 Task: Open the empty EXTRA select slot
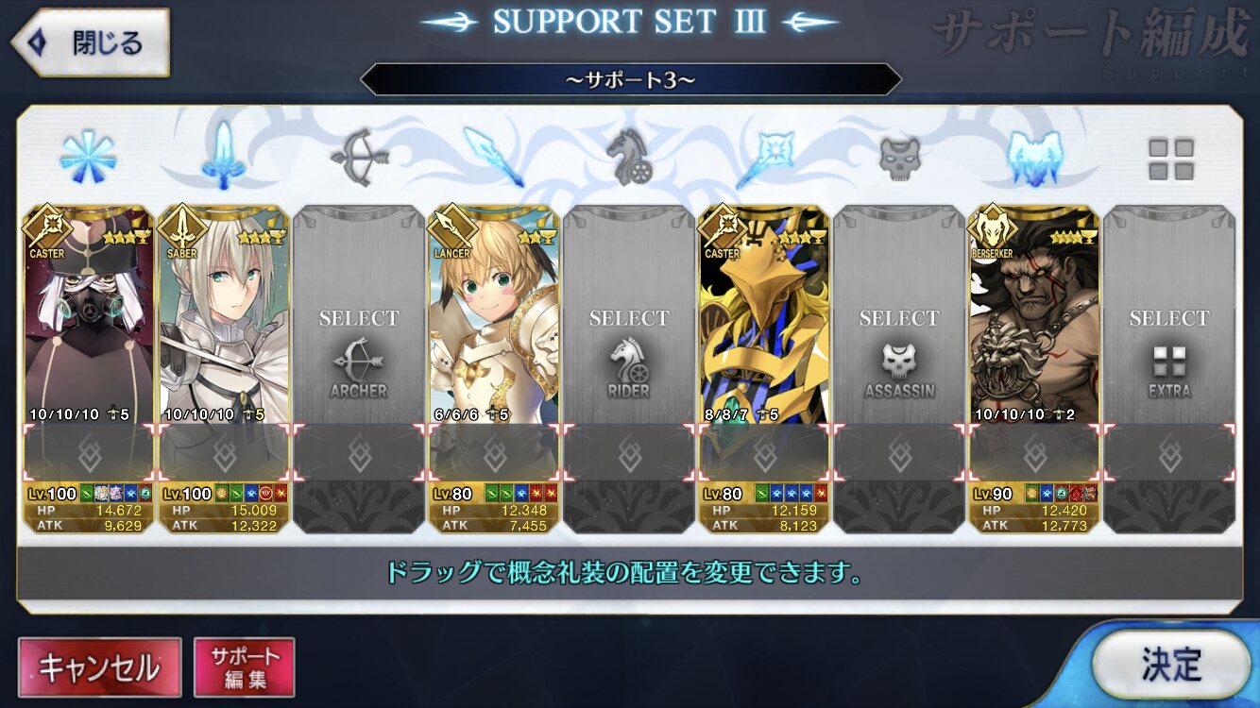(x=1169, y=370)
